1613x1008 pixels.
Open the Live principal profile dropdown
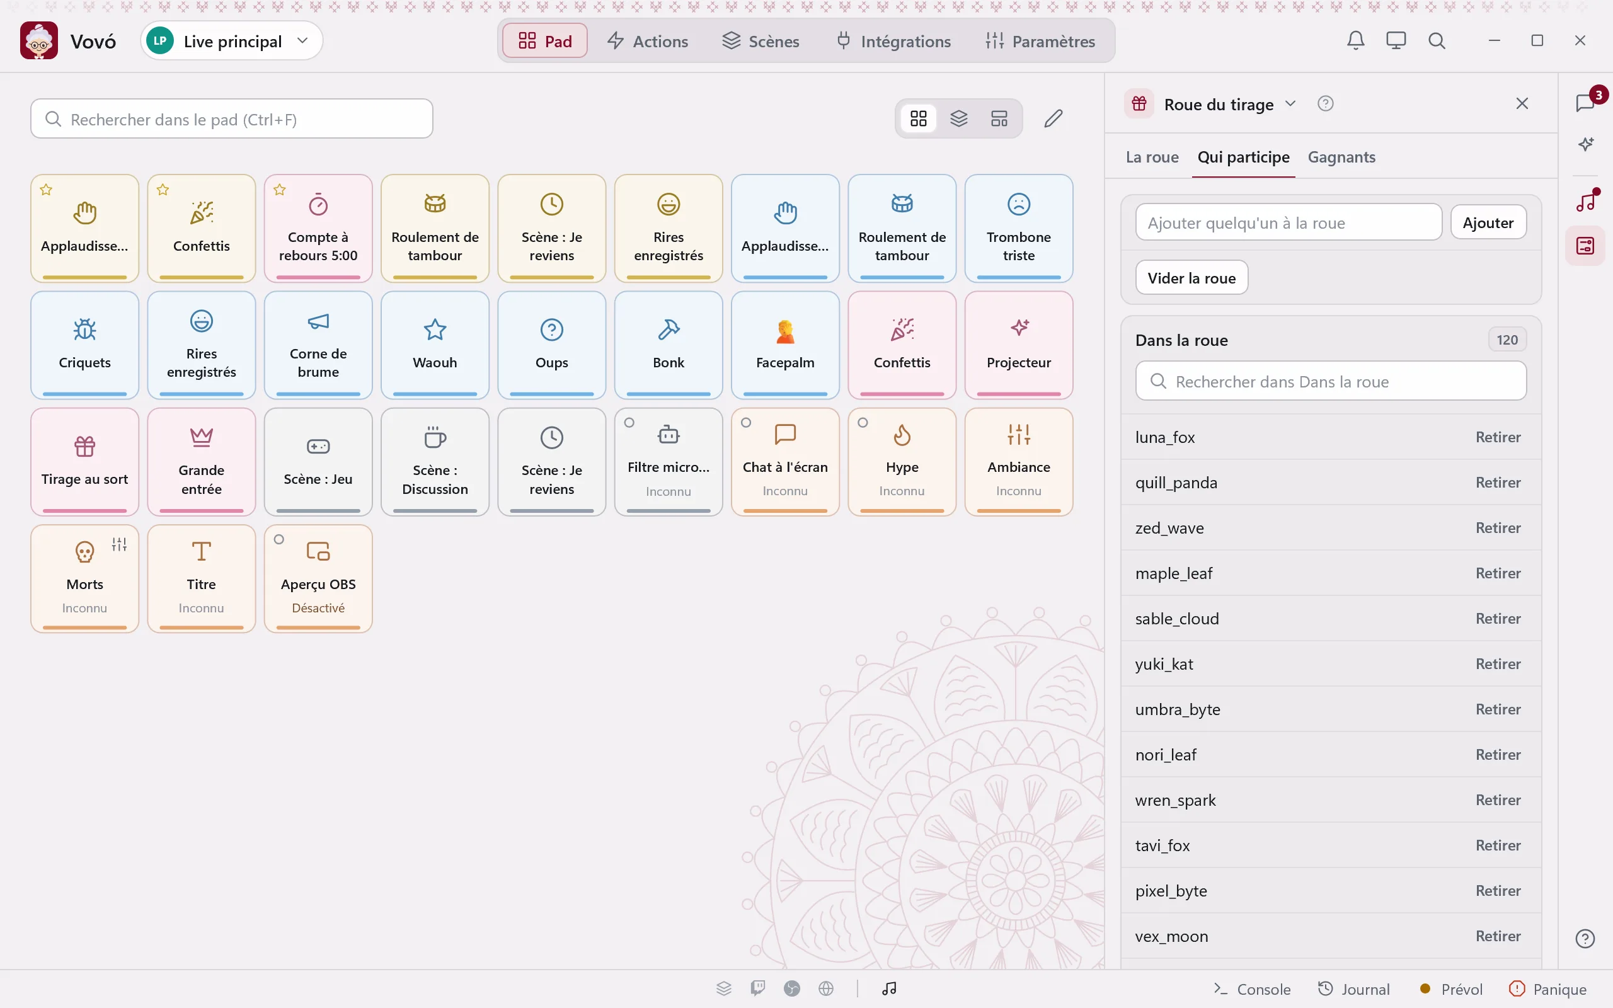(232, 41)
